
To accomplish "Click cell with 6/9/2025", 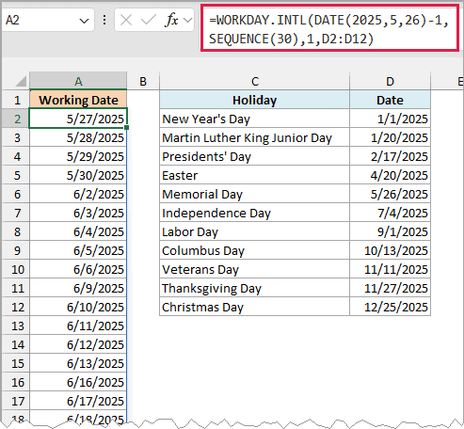I will (x=78, y=288).
